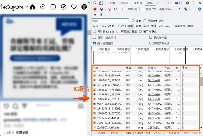203x136 pixels.
Task: Select the 網路 tab
Action: [x=150, y=3]
